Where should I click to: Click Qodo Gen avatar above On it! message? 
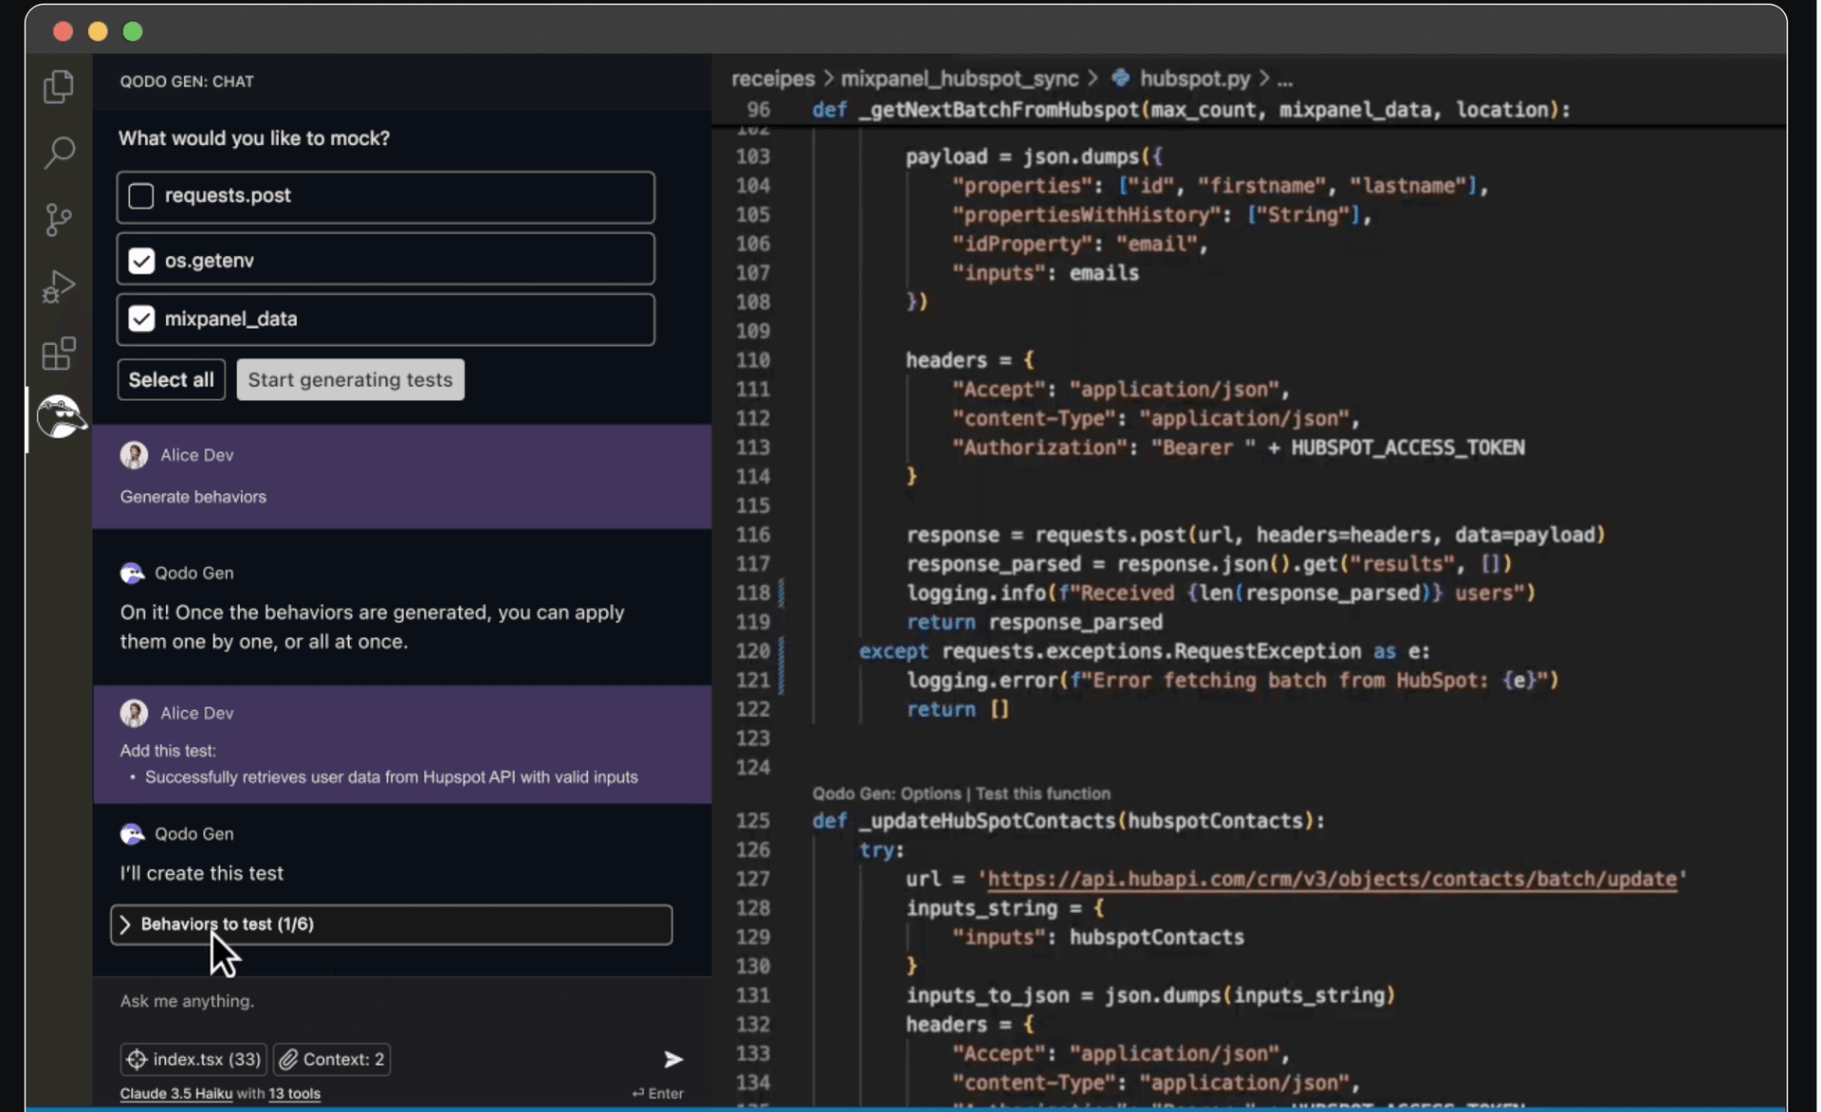point(132,573)
